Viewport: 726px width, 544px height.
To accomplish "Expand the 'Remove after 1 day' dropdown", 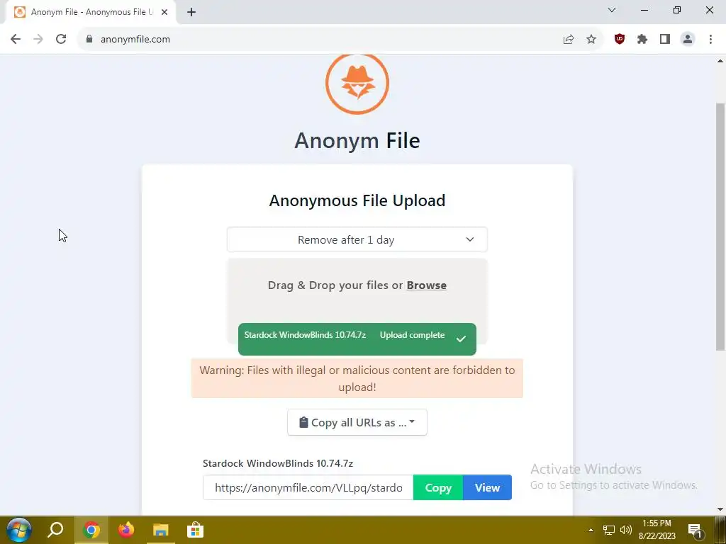I will [x=357, y=239].
